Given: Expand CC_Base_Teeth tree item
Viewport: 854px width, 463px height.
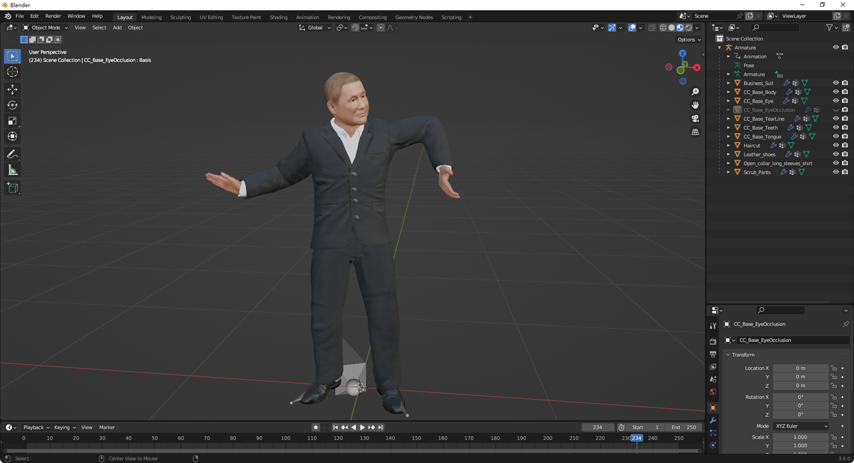Looking at the screenshot, I should tap(728, 128).
